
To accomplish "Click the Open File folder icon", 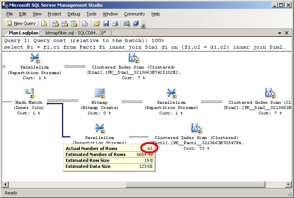I will tap(97, 23).
